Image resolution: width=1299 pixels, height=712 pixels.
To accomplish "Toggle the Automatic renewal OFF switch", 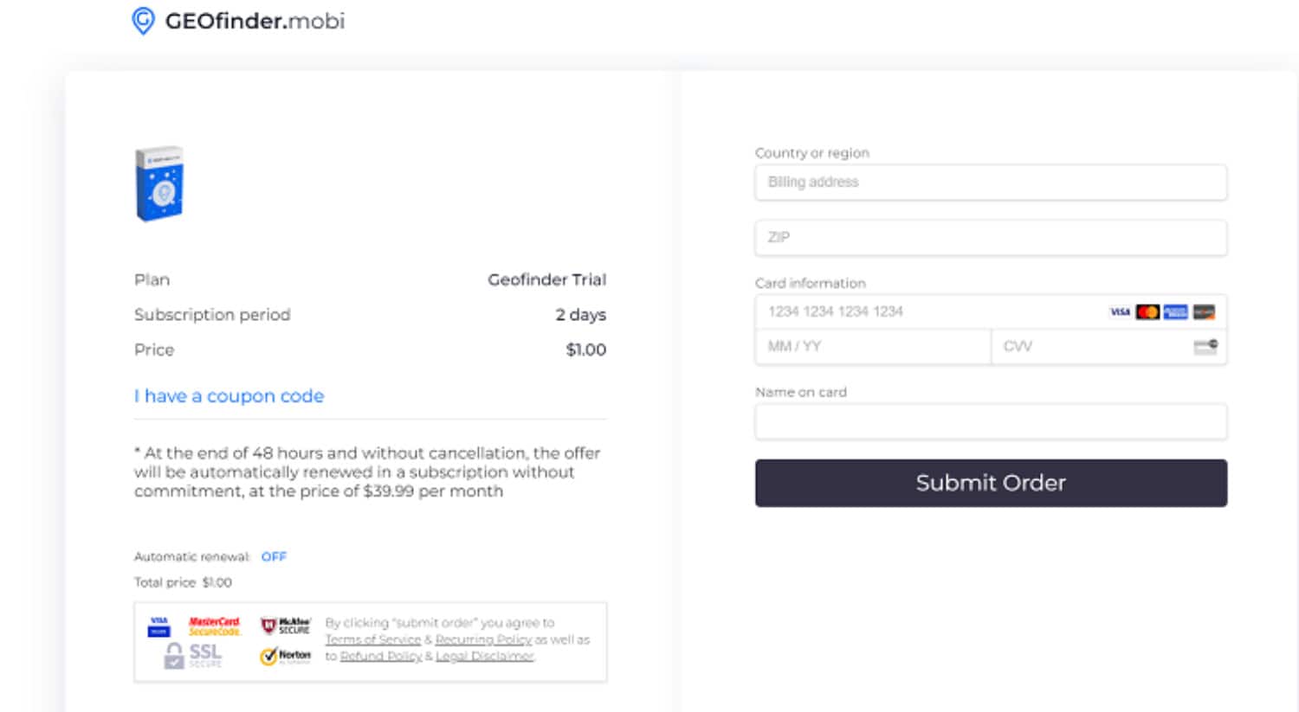I will tap(274, 556).
